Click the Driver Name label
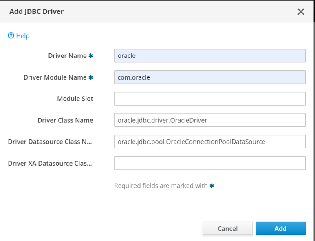The height and width of the screenshot is (241, 315). [x=67, y=56]
